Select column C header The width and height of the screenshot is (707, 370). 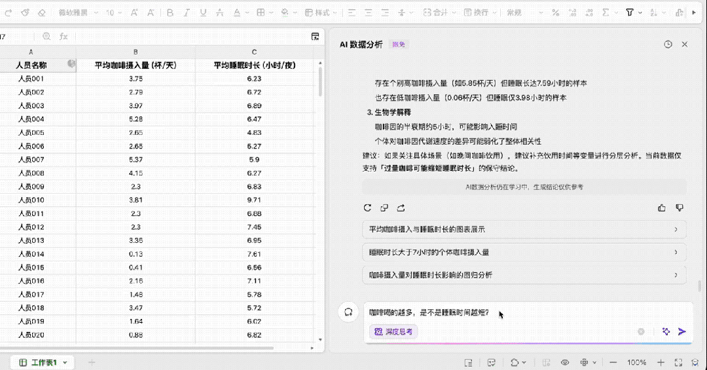coord(254,52)
